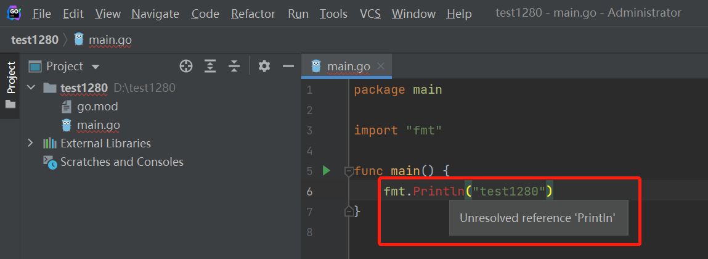The image size is (708, 259).
Task: Click the "fmt" import string on line 3
Action: 423,131
